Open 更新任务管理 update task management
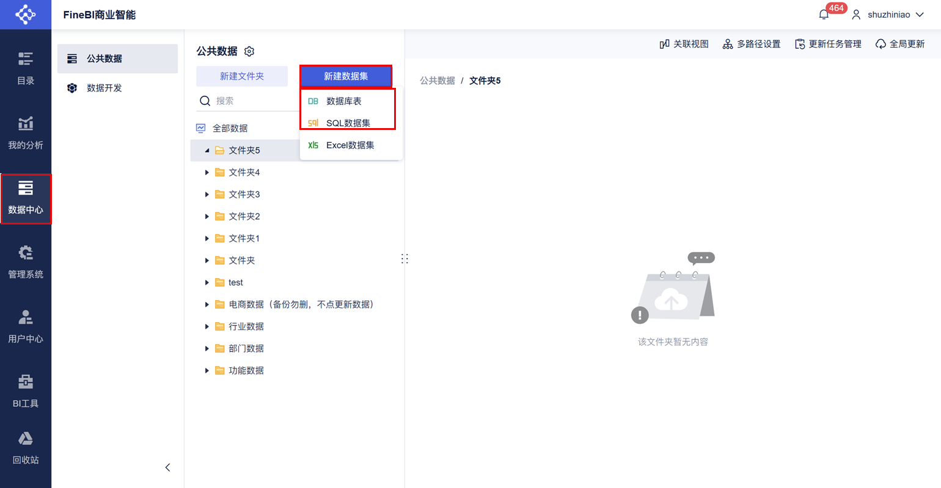The image size is (941, 488). 828,44
